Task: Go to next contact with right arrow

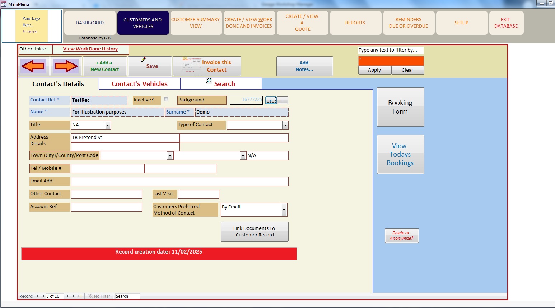Action: coord(66,66)
